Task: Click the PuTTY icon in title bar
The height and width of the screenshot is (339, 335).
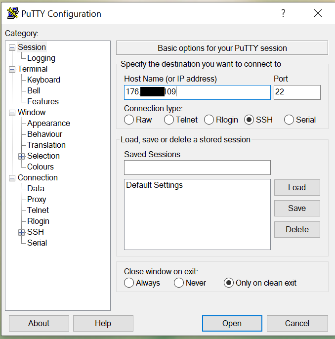Action: (12, 13)
